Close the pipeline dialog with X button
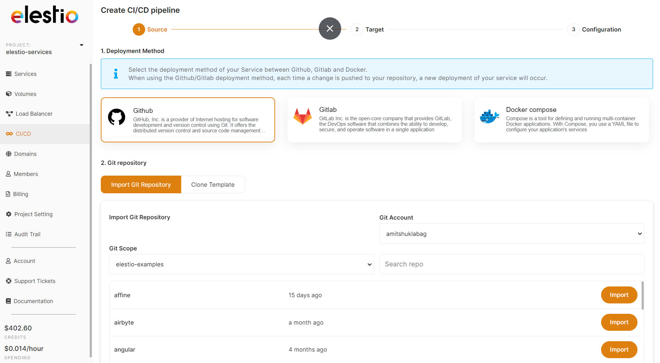This screenshot has height=363, width=660. [330, 28]
